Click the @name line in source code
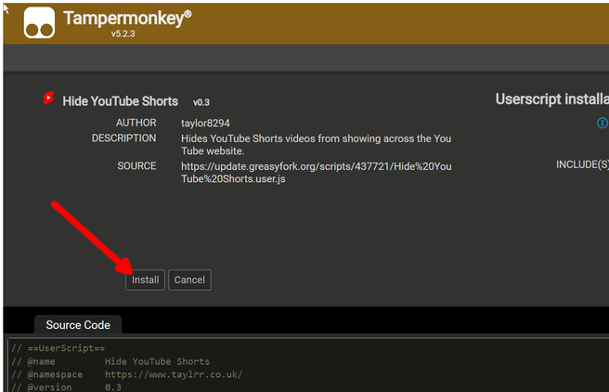The width and height of the screenshot is (609, 392). (110, 361)
